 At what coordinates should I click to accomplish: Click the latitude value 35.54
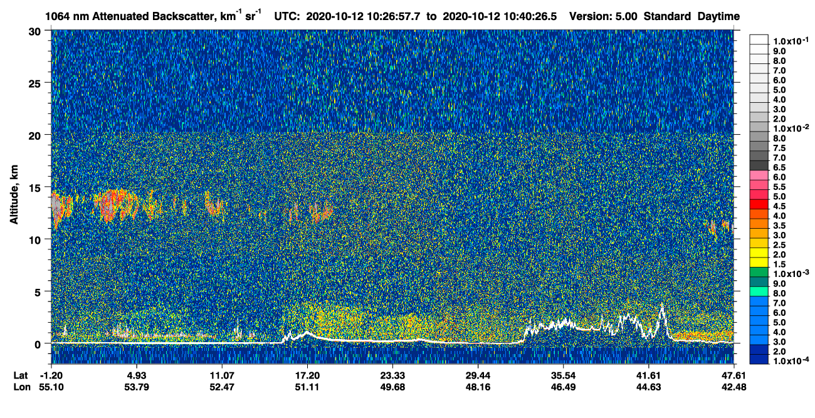[x=563, y=375]
